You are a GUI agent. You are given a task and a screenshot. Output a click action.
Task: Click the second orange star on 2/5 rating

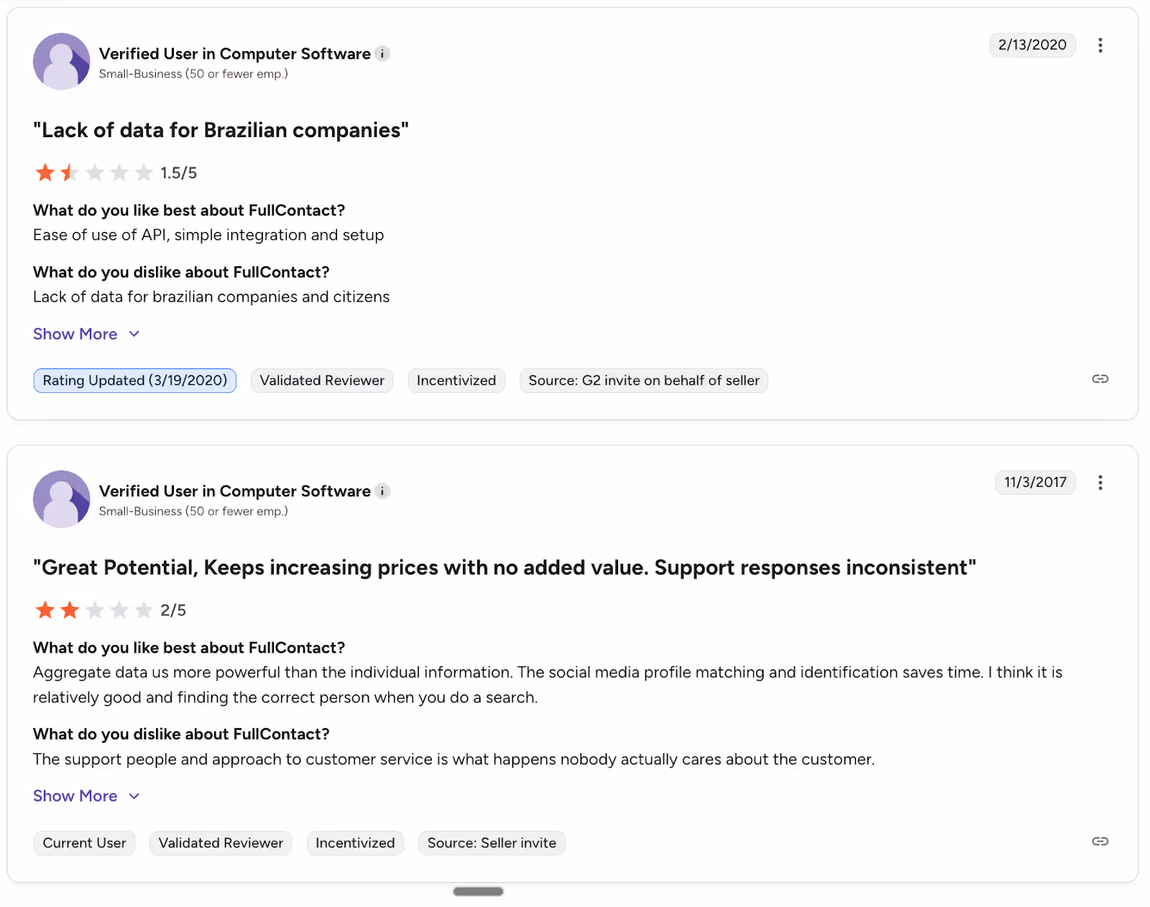pos(70,609)
